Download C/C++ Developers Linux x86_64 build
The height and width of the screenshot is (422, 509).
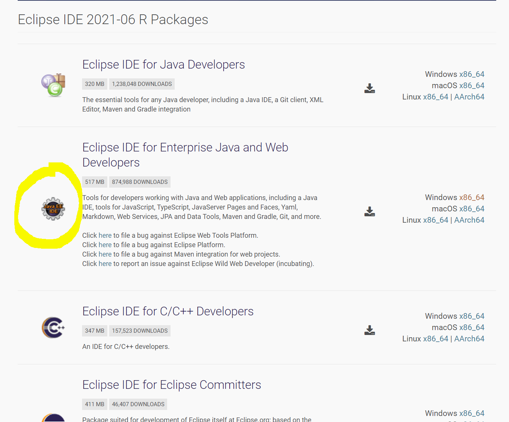(436, 339)
